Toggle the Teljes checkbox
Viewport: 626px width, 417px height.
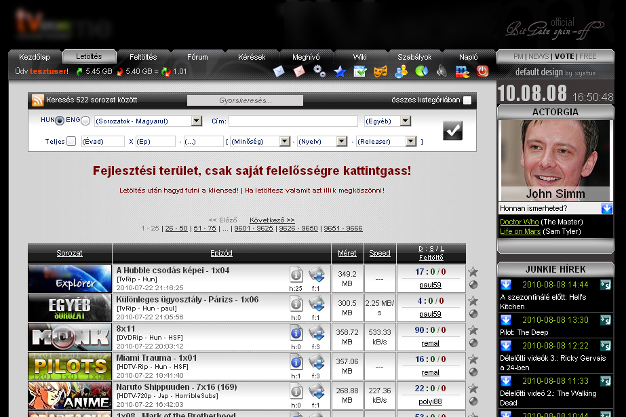point(71,142)
